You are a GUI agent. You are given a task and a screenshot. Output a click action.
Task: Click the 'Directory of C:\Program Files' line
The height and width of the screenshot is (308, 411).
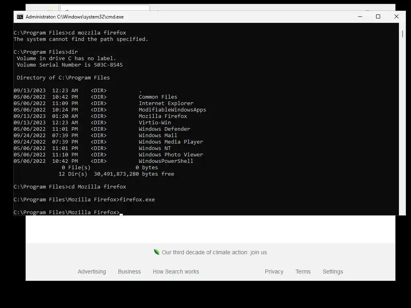click(63, 77)
